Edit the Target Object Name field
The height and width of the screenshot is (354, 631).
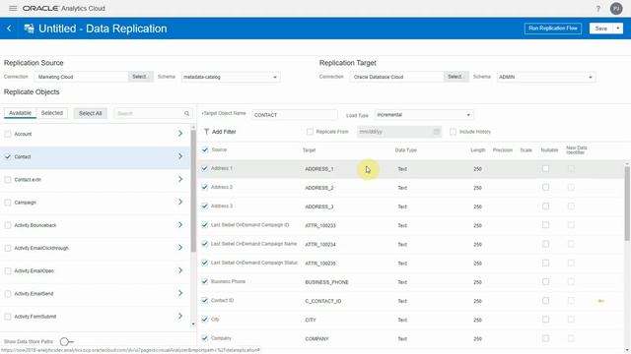(x=295, y=115)
